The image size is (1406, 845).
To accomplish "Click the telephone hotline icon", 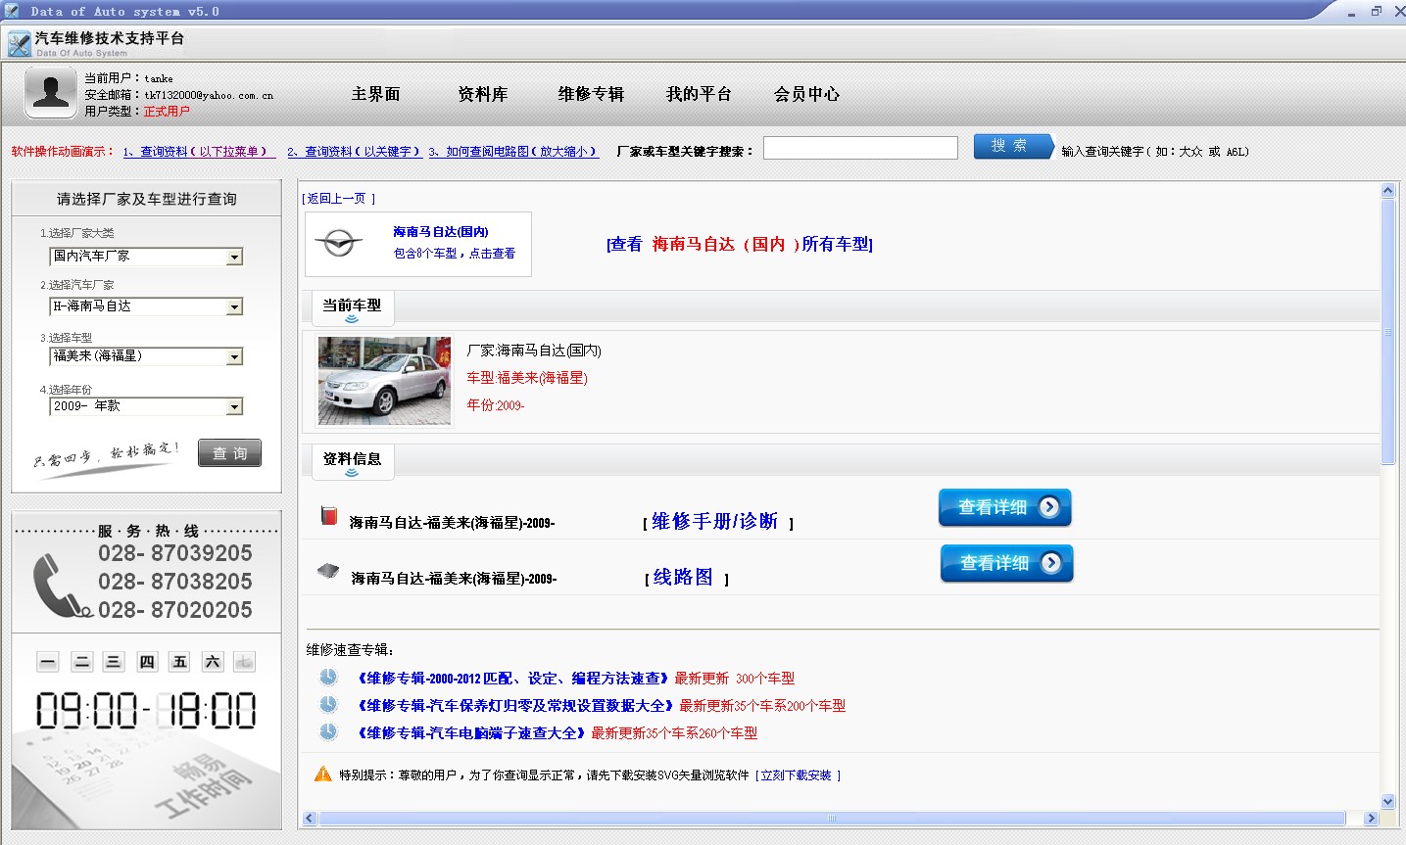I will point(60,586).
